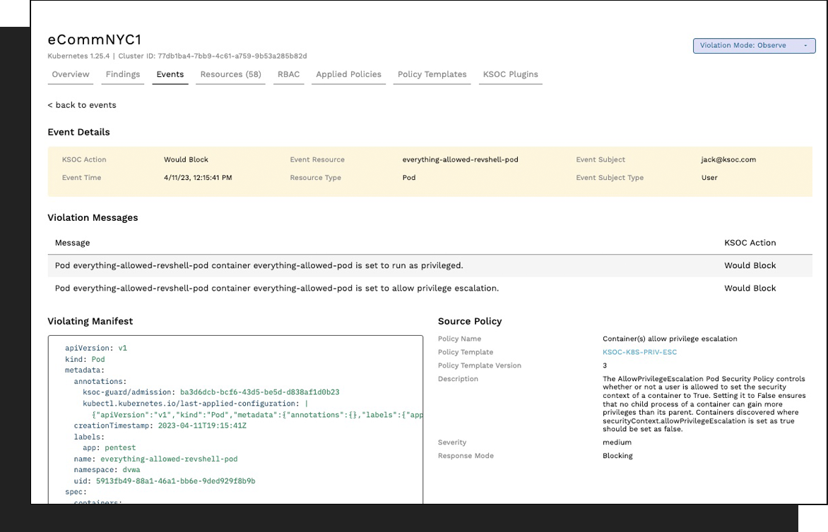Click the Policy Template Version value 3
The height and width of the screenshot is (532, 828).
click(x=605, y=365)
